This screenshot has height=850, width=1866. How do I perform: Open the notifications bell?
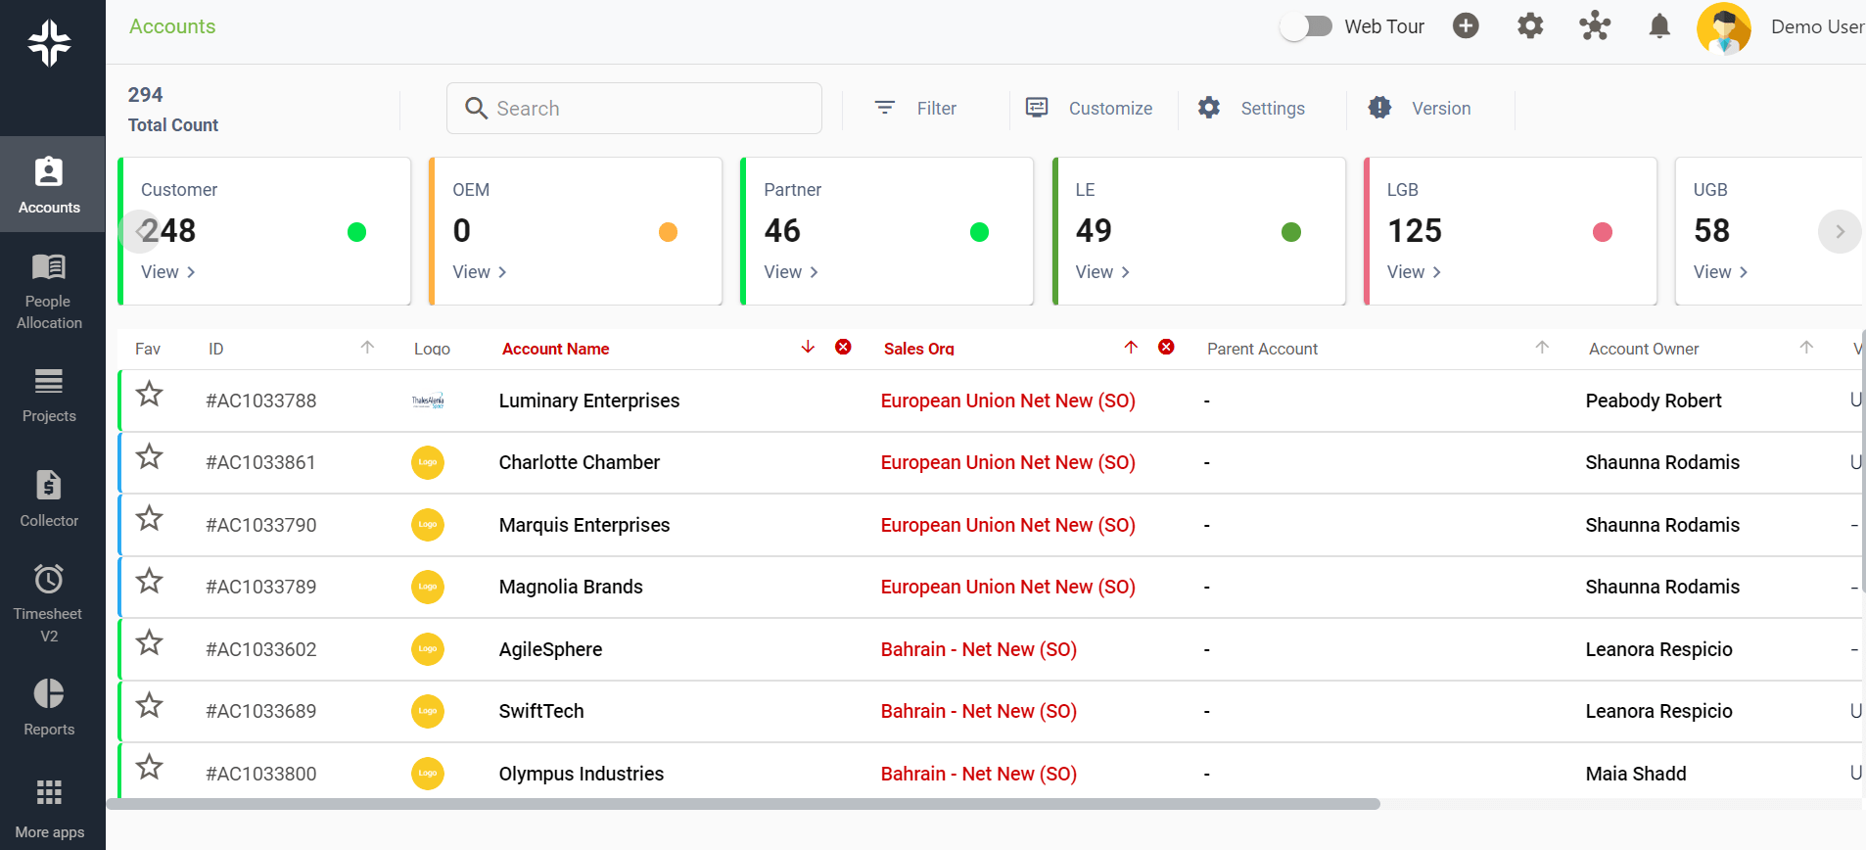(1659, 26)
